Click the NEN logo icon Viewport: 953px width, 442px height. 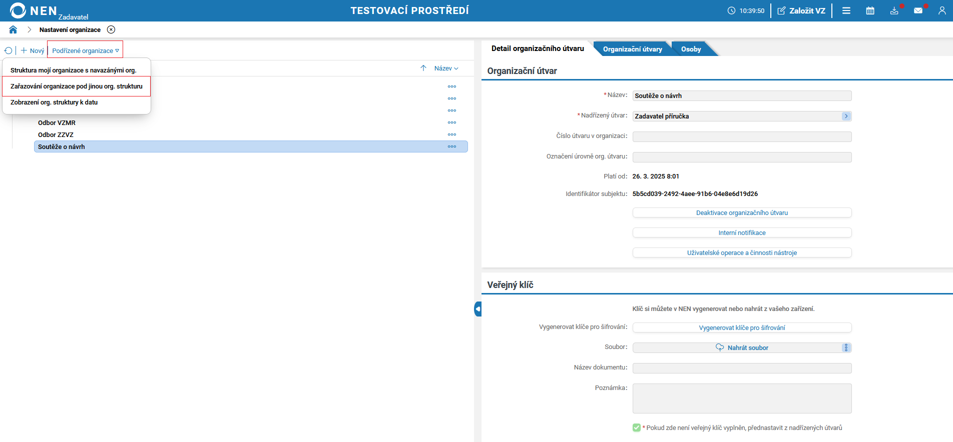[18, 10]
